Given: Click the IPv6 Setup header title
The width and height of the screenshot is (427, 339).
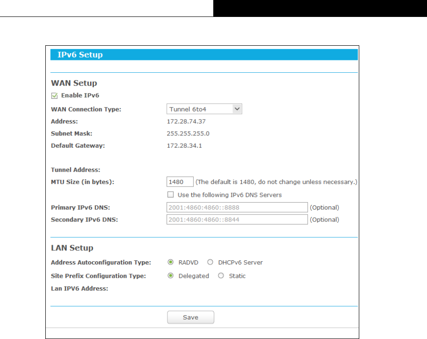Looking at the screenshot, I should tap(80, 55).
